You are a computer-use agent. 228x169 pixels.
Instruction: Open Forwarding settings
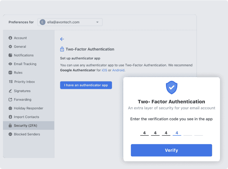[x=28, y=99]
